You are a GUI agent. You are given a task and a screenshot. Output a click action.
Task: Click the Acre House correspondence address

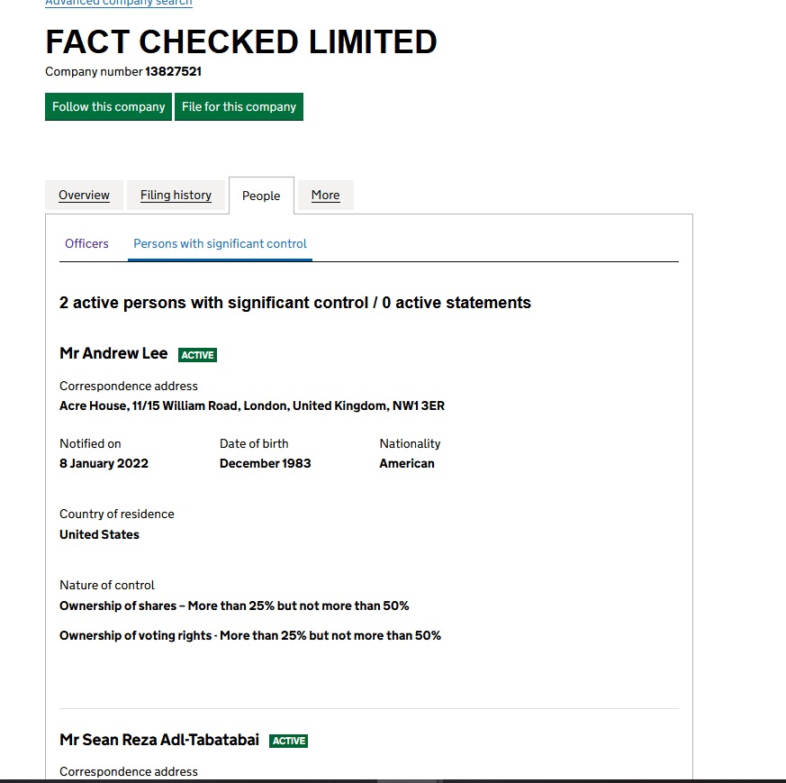pos(252,405)
